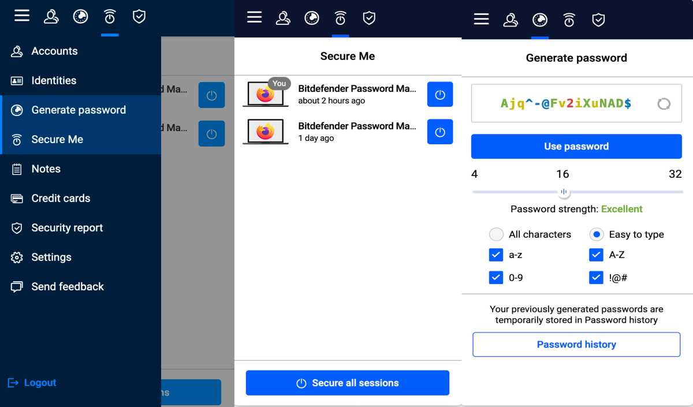Screen dimensions: 693x407
Task: Click dimmed lower power button behind sidebar menu
Action: tap(211, 133)
